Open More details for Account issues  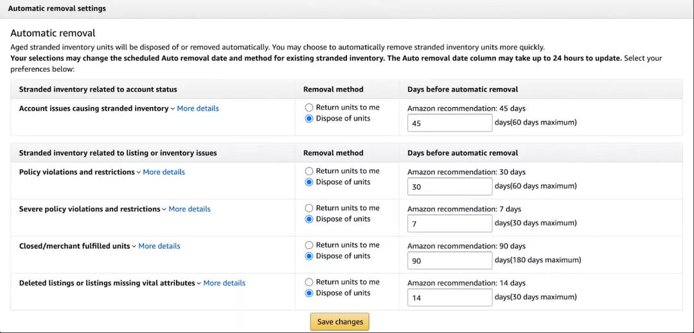(x=198, y=108)
